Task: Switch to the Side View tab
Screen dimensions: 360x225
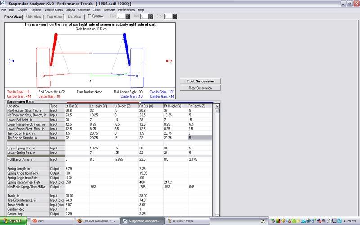Action: [x=34, y=17]
